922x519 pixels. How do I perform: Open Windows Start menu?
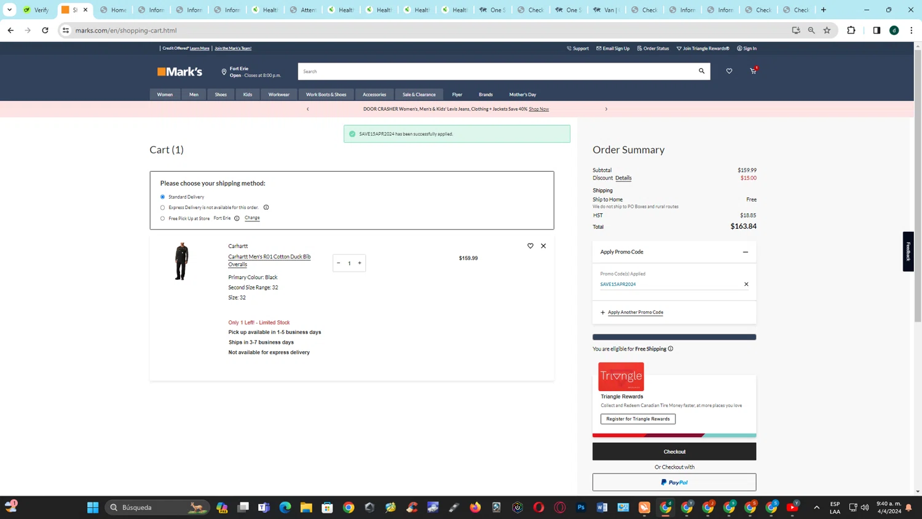coord(93,507)
